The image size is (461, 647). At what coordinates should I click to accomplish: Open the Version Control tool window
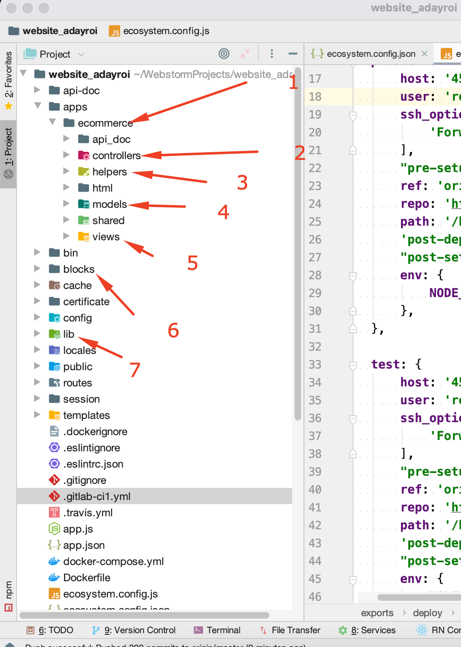click(x=134, y=630)
